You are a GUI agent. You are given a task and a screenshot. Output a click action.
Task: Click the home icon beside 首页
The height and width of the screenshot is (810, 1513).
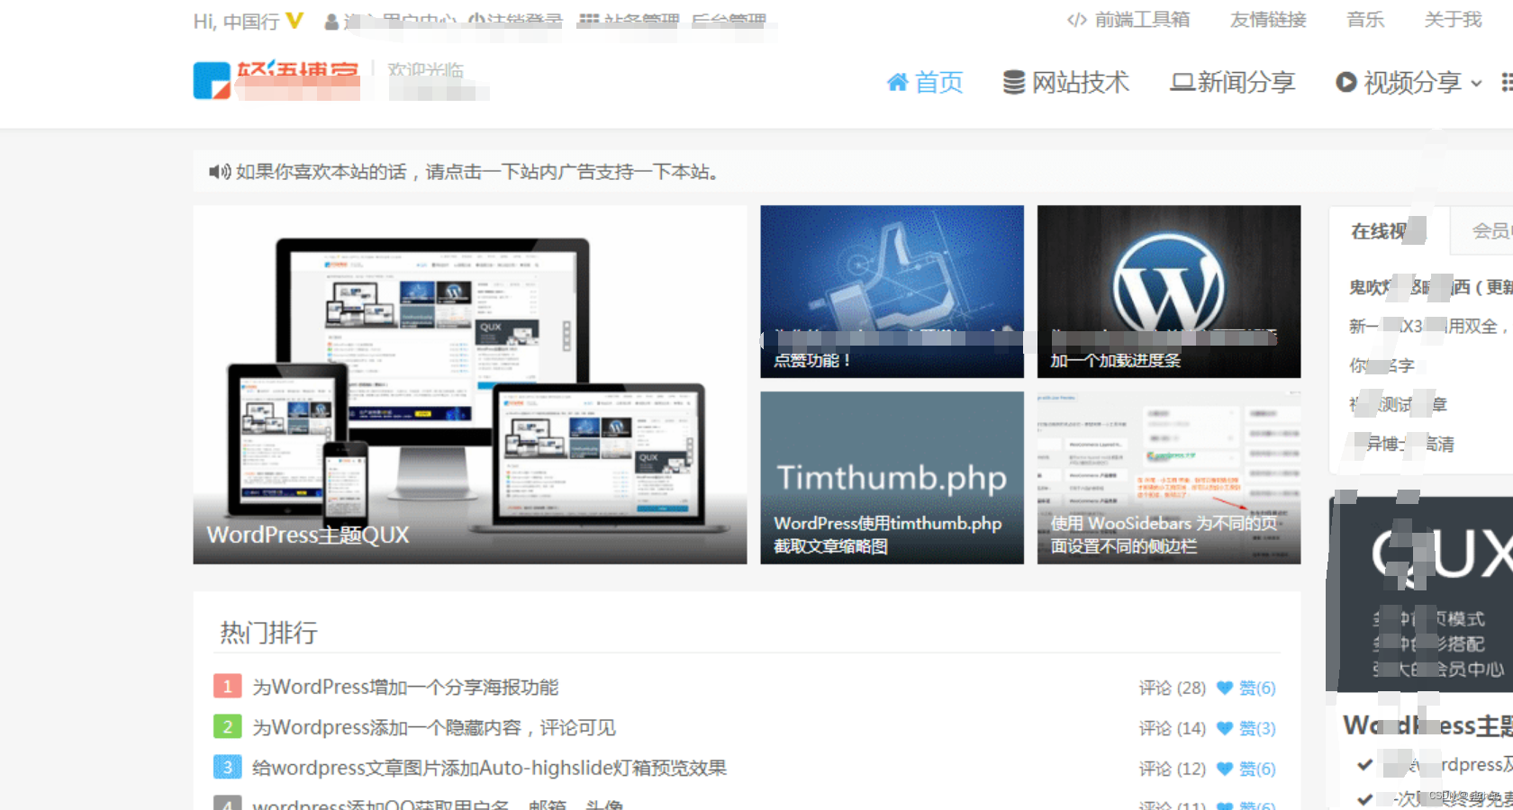point(897,82)
